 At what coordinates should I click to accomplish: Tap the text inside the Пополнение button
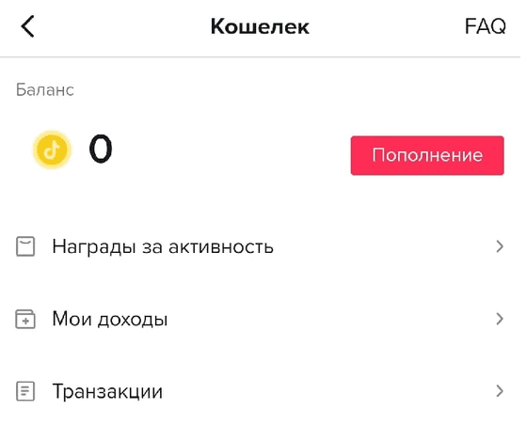[427, 155]
